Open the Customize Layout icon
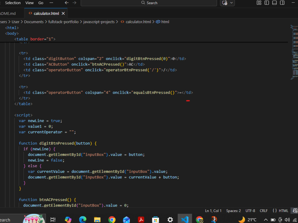298x223 pixels. click(x=259, y=3)
